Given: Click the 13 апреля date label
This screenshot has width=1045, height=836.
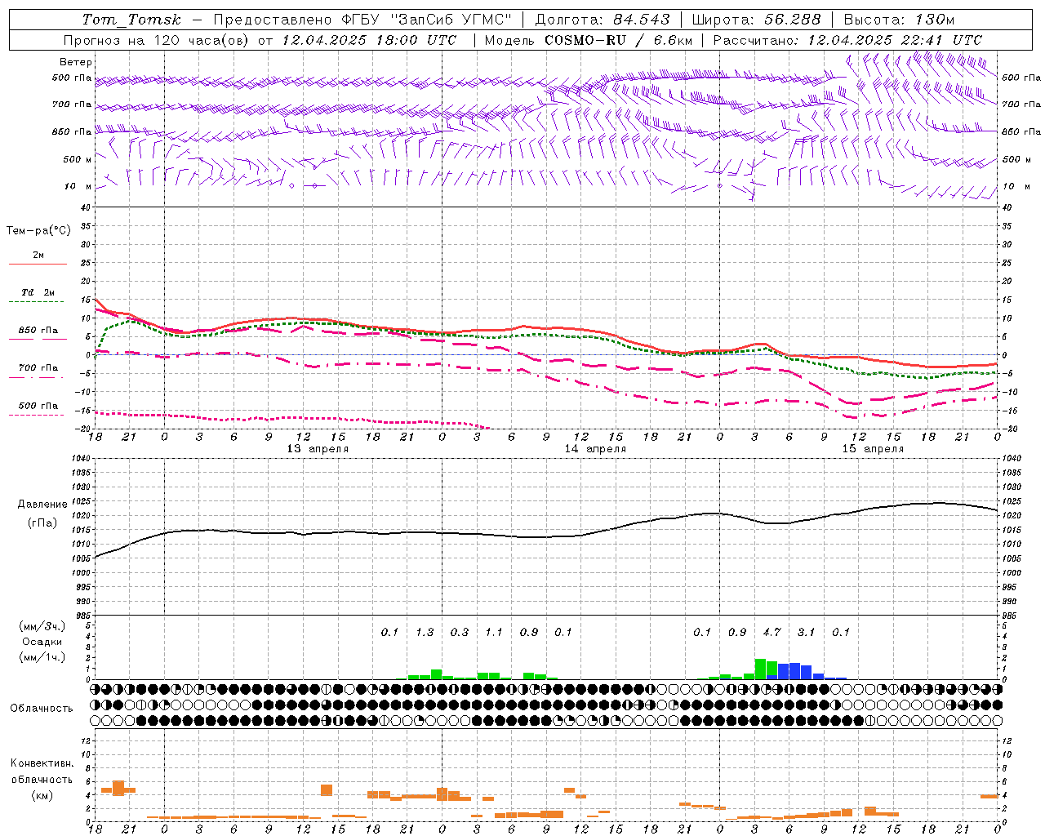Looking at the screenshot, I should tap(318, 449).
